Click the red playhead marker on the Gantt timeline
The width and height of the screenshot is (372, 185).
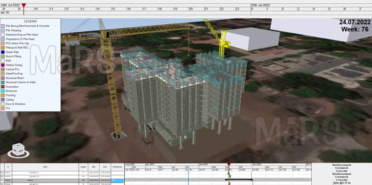(229, 164)
